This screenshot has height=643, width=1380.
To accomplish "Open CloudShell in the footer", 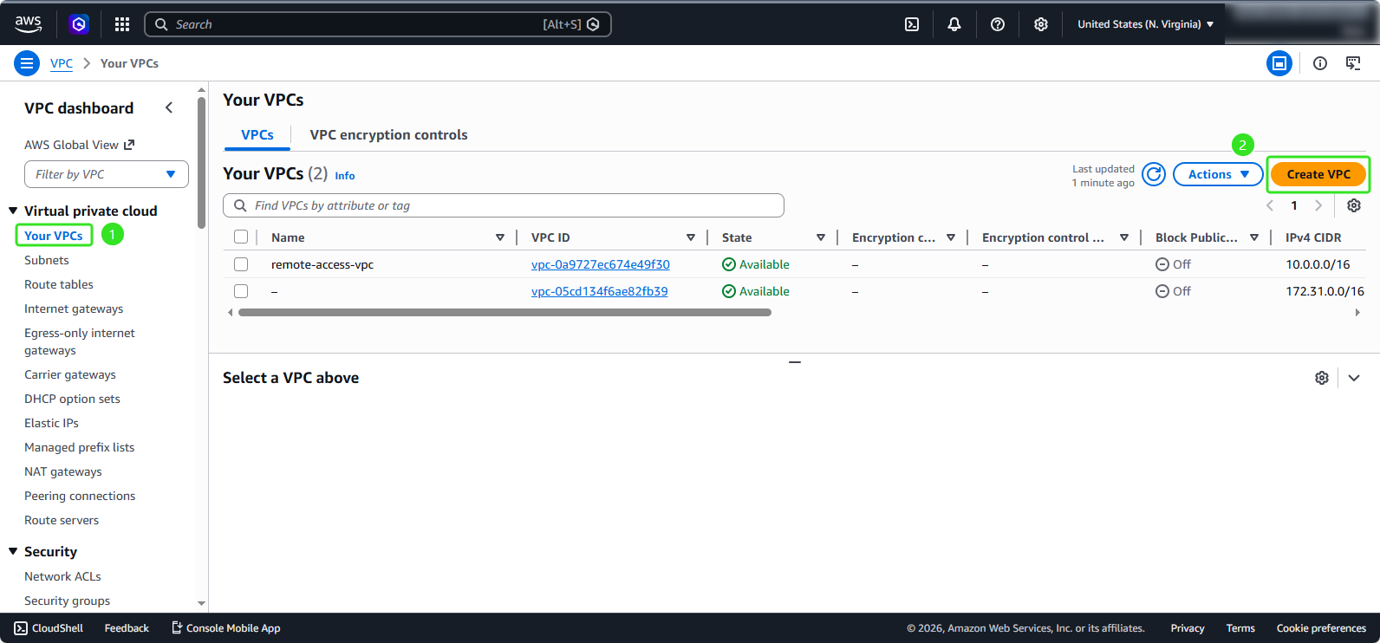I will click(x=49, y=628).
